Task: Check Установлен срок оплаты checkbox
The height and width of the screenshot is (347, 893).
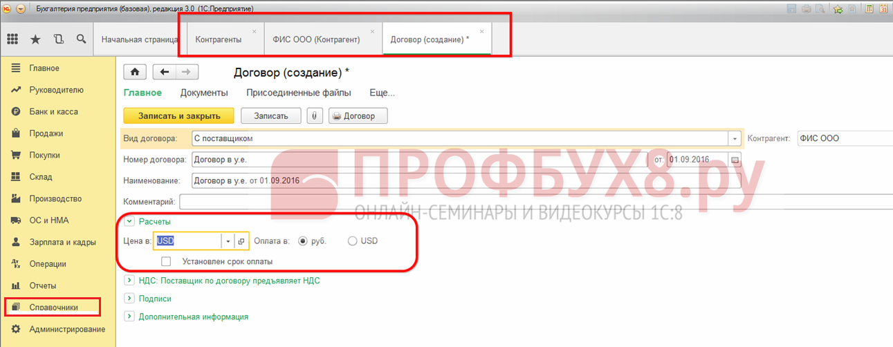Action: 166,261
